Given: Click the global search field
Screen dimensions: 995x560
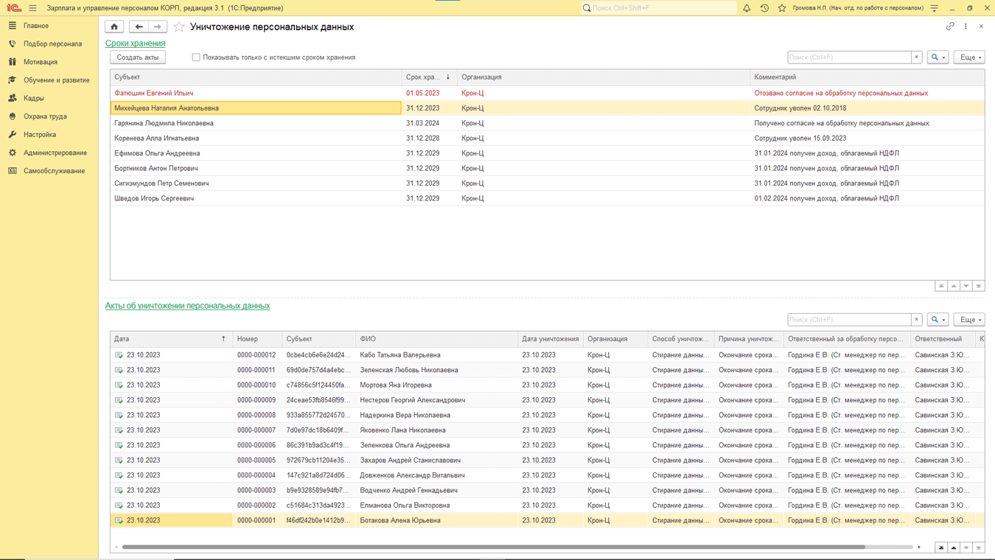Looking at the screenshot, I should click(660, 8).
